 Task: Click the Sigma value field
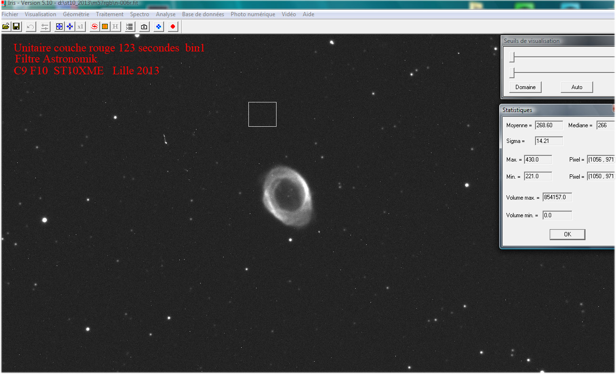click(x=548, y=141)
